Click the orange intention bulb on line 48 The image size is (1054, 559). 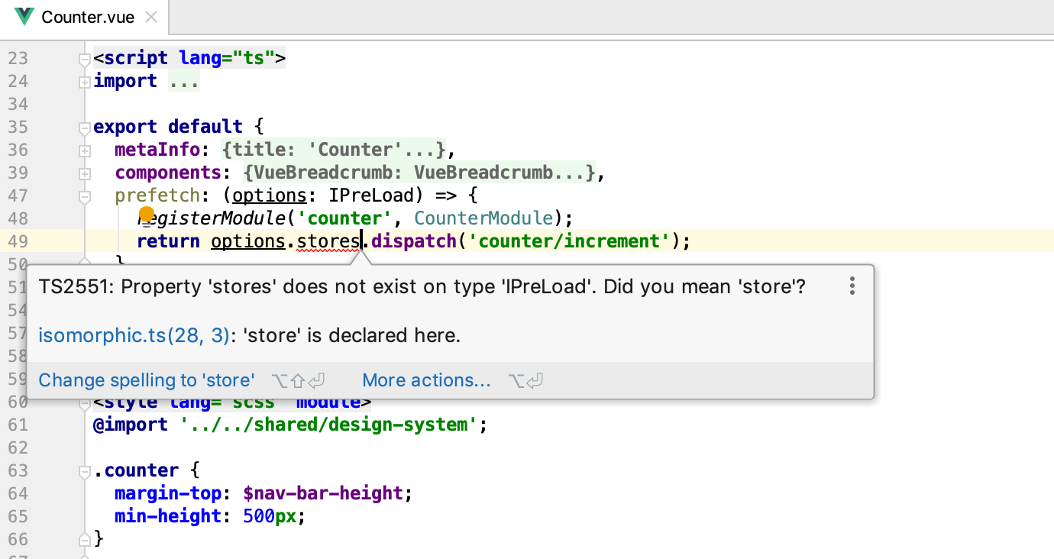[x=147, y=215]
